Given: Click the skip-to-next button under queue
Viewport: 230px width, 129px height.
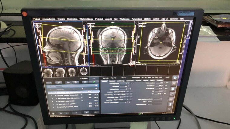Looking at the screenshot, I should 87,112.
